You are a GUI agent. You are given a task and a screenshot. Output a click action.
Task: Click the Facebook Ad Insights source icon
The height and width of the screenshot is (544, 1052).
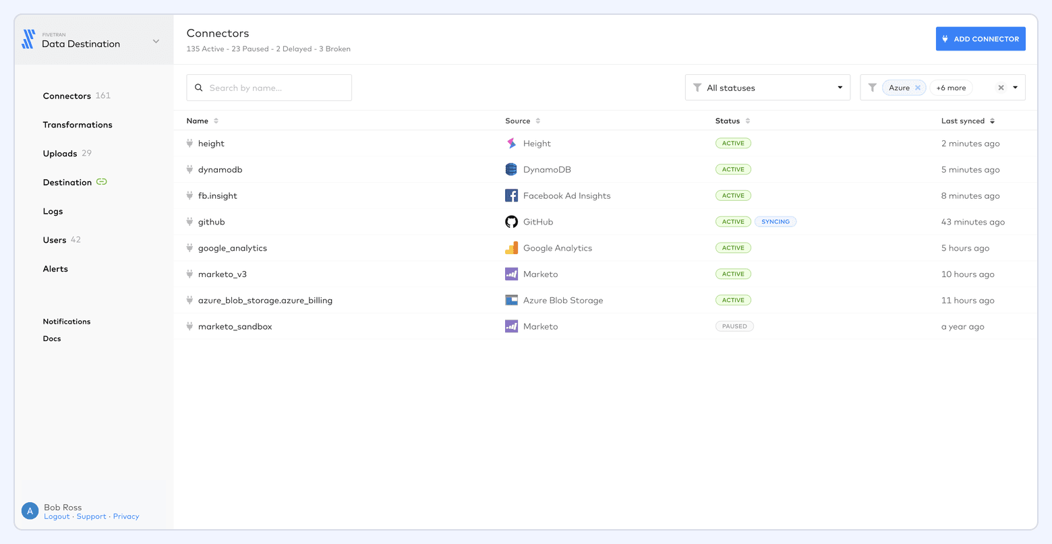click(x=511, y=195)
